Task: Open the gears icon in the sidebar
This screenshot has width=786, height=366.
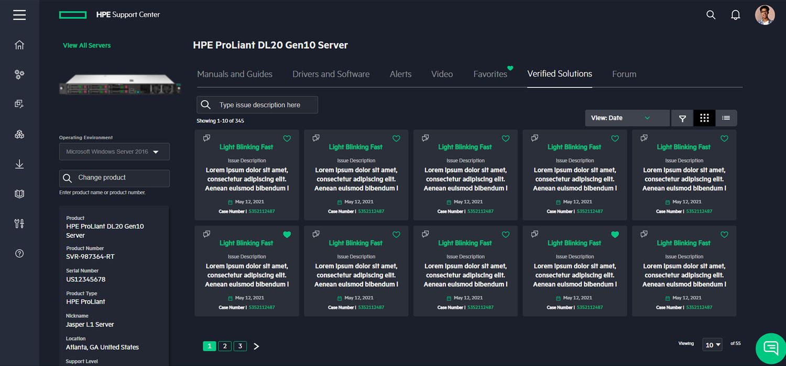Action: pyautogui.click(x=19, y=74)
